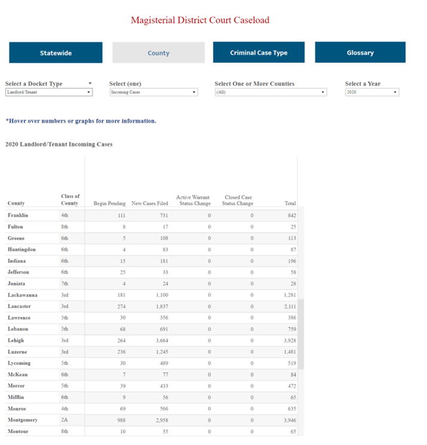Viewport: 427px width, 445px height.
Task: Select the Jefferson county row label
Action: (x=18, y=272)
